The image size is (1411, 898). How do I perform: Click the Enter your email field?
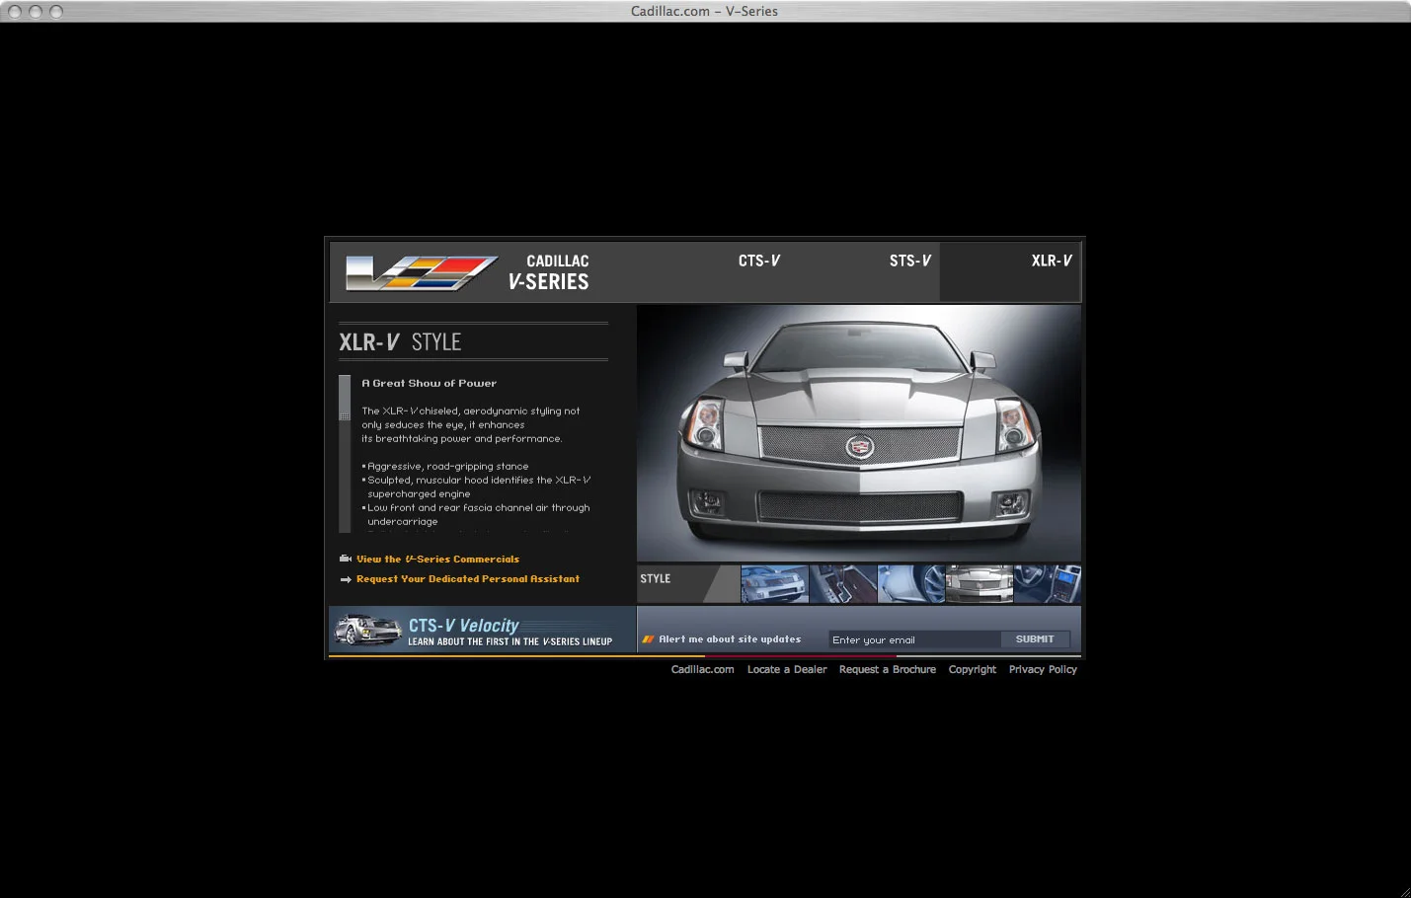[x=914, y=639]
